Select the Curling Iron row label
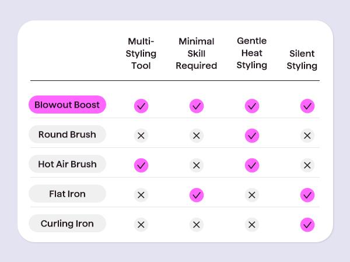This screenshot has height=262, width=350. pyautogui.click(x=67, y=224)
